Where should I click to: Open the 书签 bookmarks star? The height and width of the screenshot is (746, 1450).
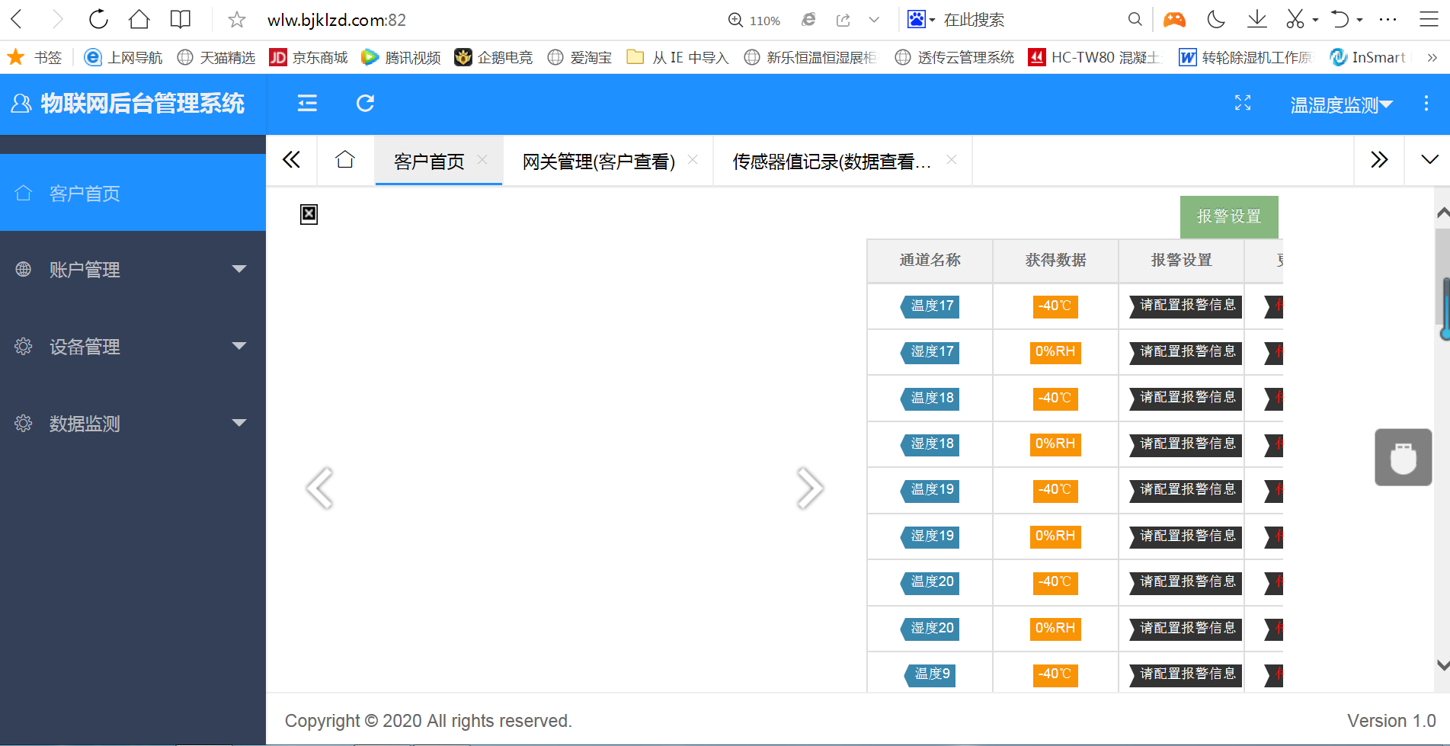click(34, 57)
